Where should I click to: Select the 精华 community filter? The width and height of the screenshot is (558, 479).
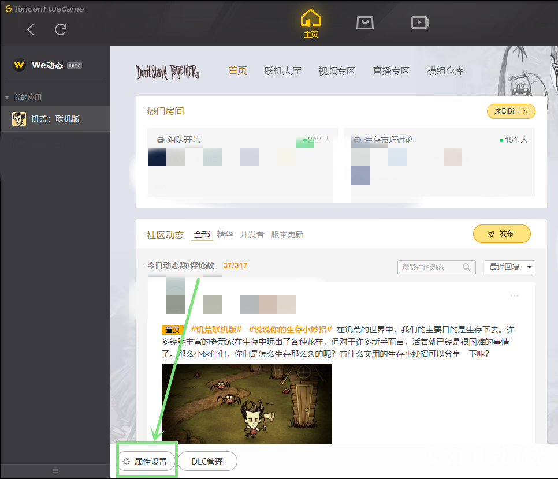[x=225, y=234]
